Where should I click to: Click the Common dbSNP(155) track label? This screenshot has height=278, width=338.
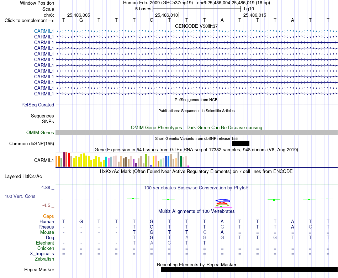(x=31, y=144)
